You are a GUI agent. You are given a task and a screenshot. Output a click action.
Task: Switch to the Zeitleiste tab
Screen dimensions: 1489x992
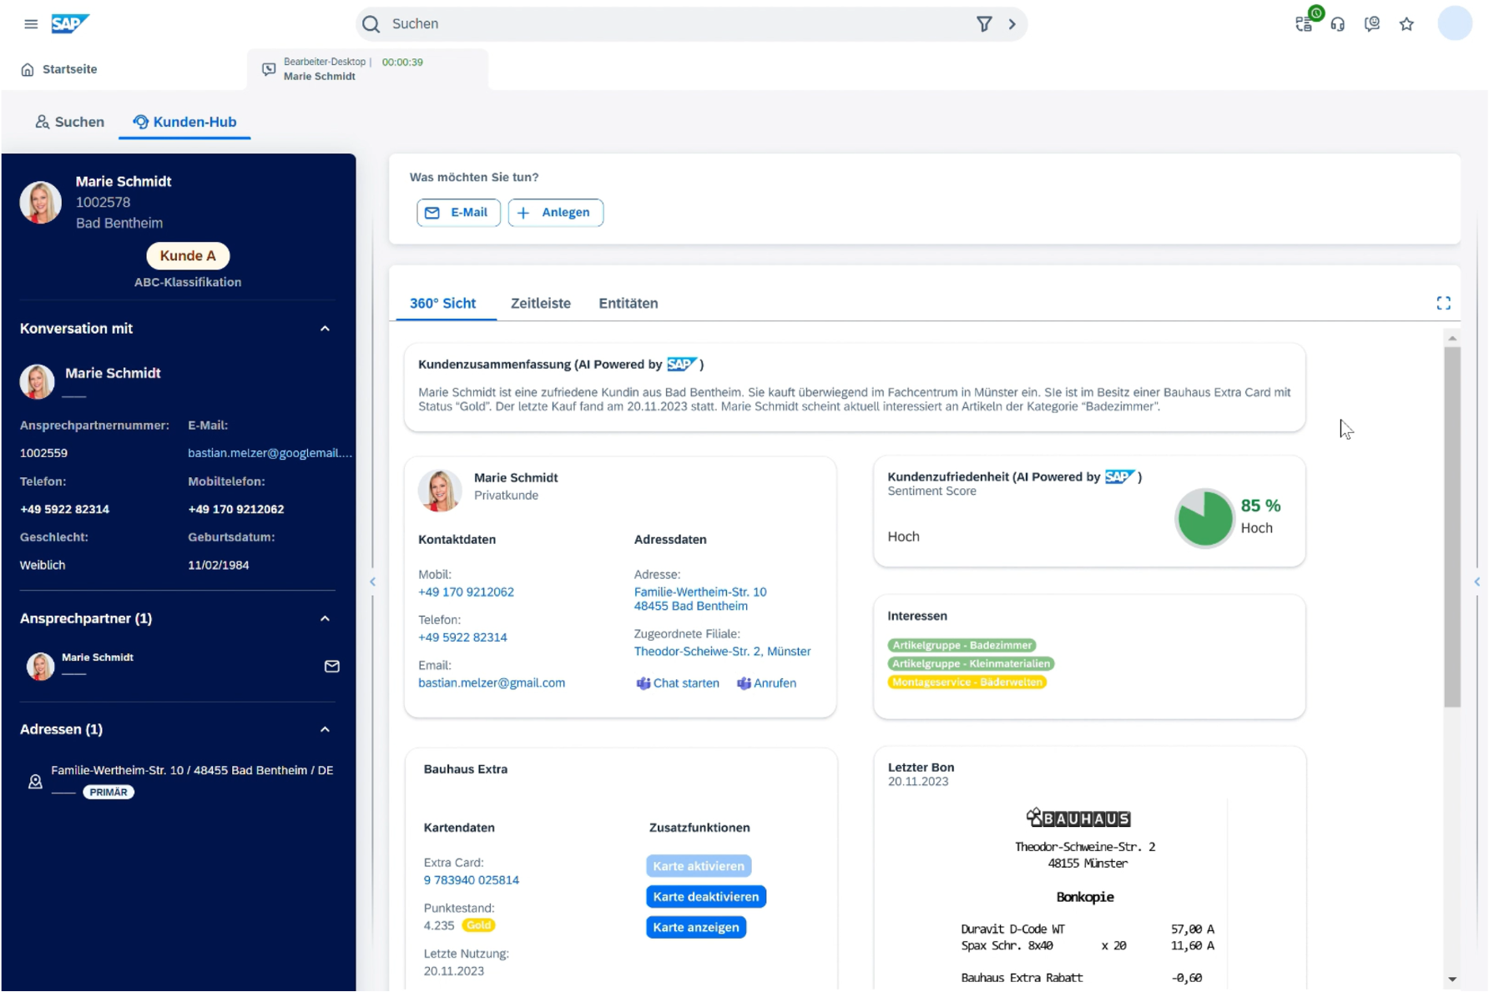click(x=540, y=304)
